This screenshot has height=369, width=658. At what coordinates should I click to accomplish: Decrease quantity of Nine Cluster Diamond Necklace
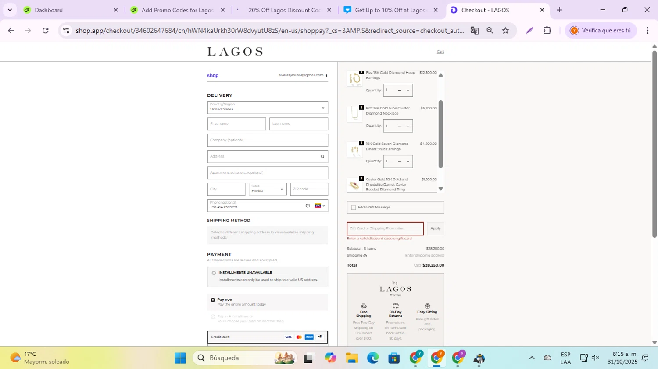click(399, 126)
